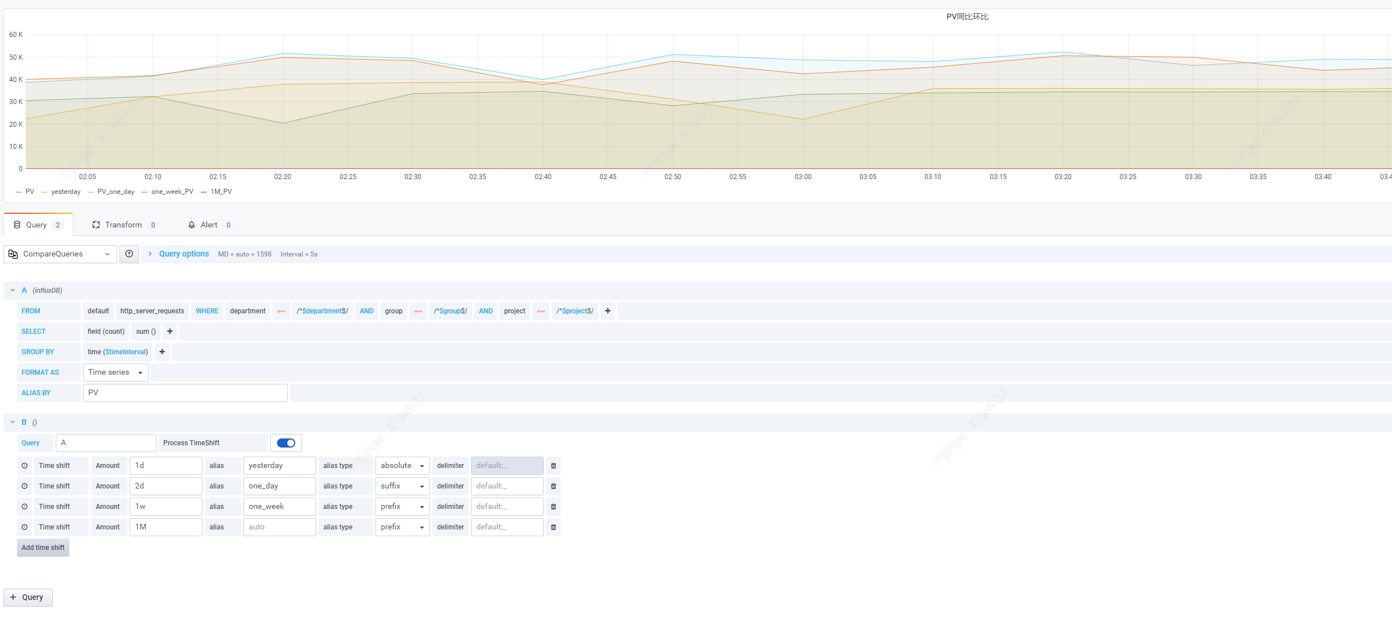Switch to the Alert tab
This screenshot has width=1392, height=617.
(x=209, y=225)
